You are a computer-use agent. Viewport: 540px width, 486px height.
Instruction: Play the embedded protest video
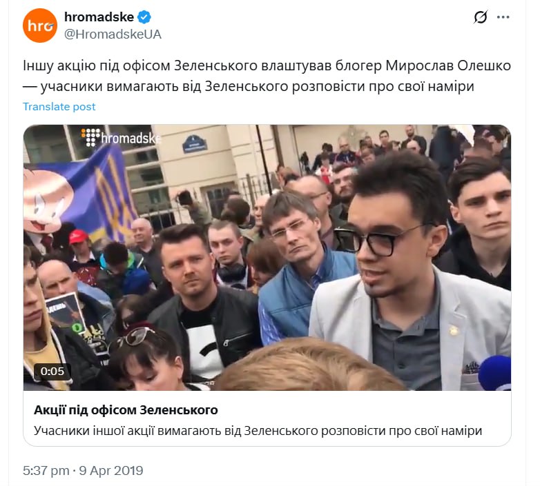click(x=267, y=257)
